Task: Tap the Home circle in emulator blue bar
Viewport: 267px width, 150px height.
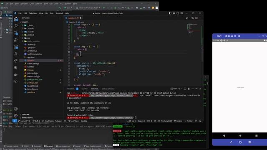Action: (x=240, y=142)
